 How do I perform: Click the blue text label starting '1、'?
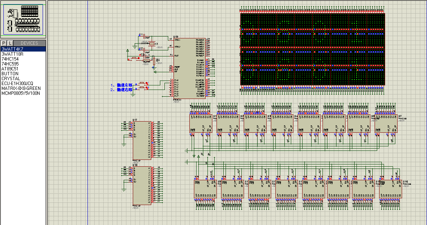pyautogui.click(x=121, y=85)
